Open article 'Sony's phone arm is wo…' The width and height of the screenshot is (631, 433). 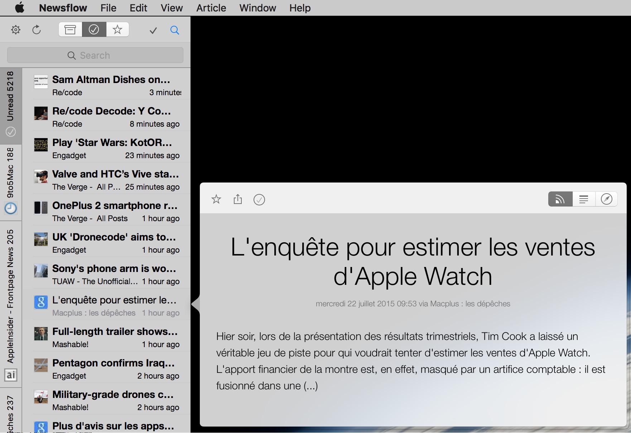106,273
